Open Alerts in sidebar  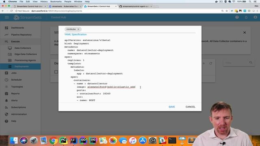[x=14, y=100]
